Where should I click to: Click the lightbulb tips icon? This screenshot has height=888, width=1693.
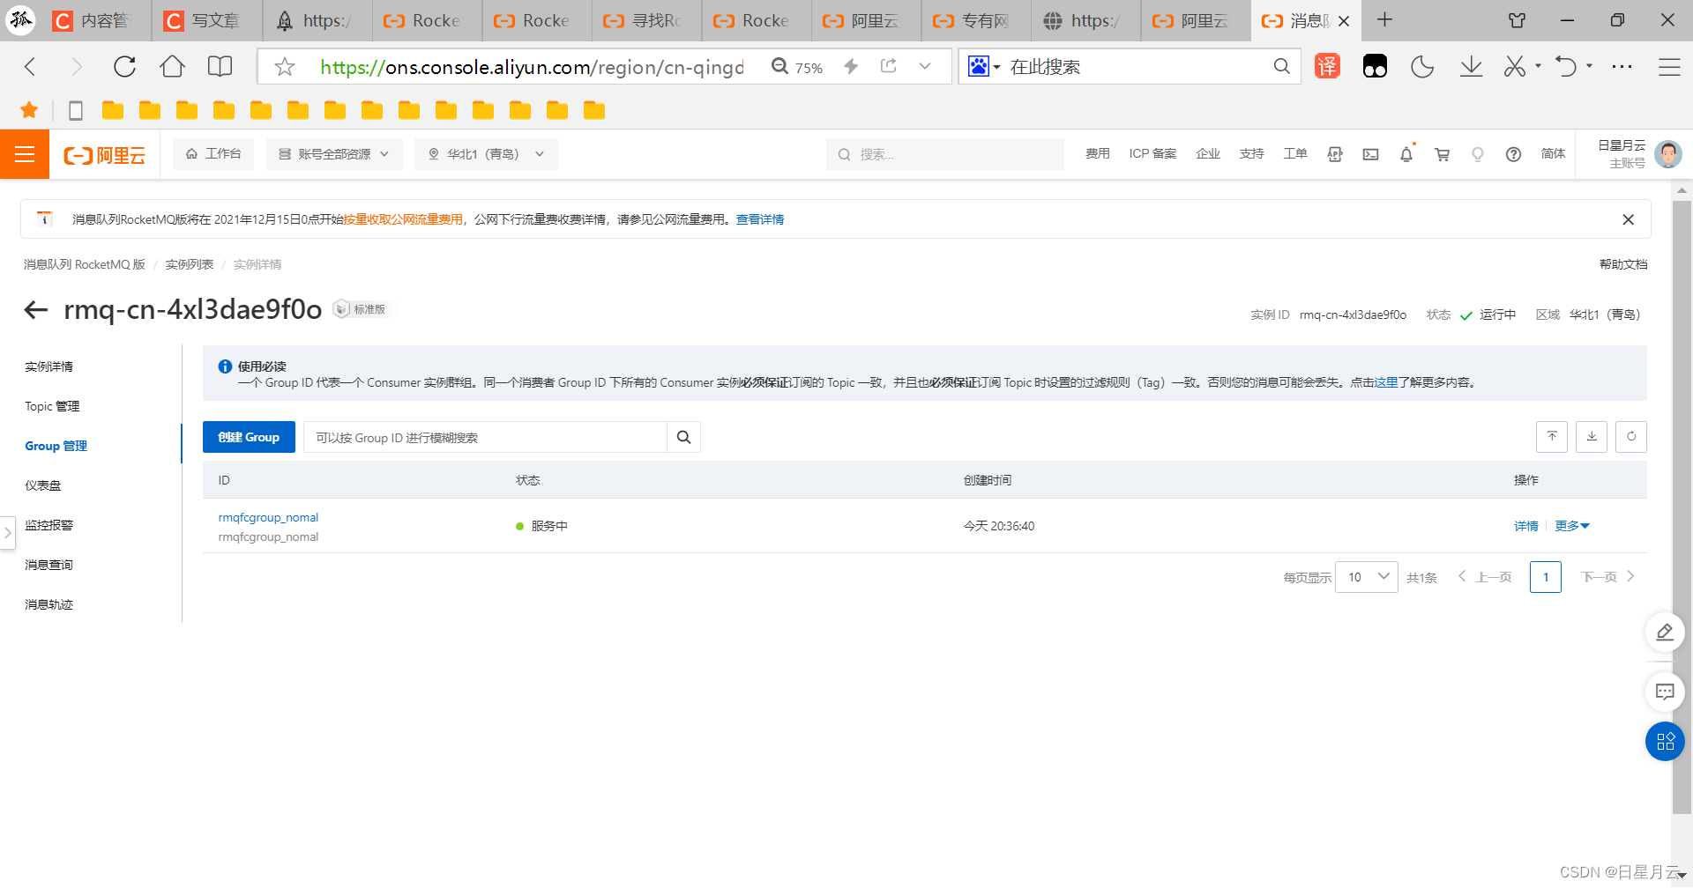pos(1478,154)
